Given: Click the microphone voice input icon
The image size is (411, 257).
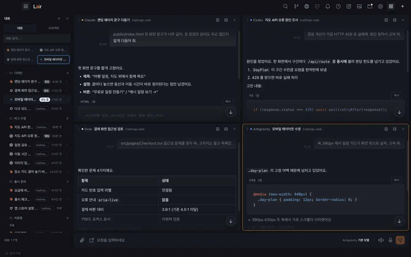Looking at the screenshot, I should (390, 240).
